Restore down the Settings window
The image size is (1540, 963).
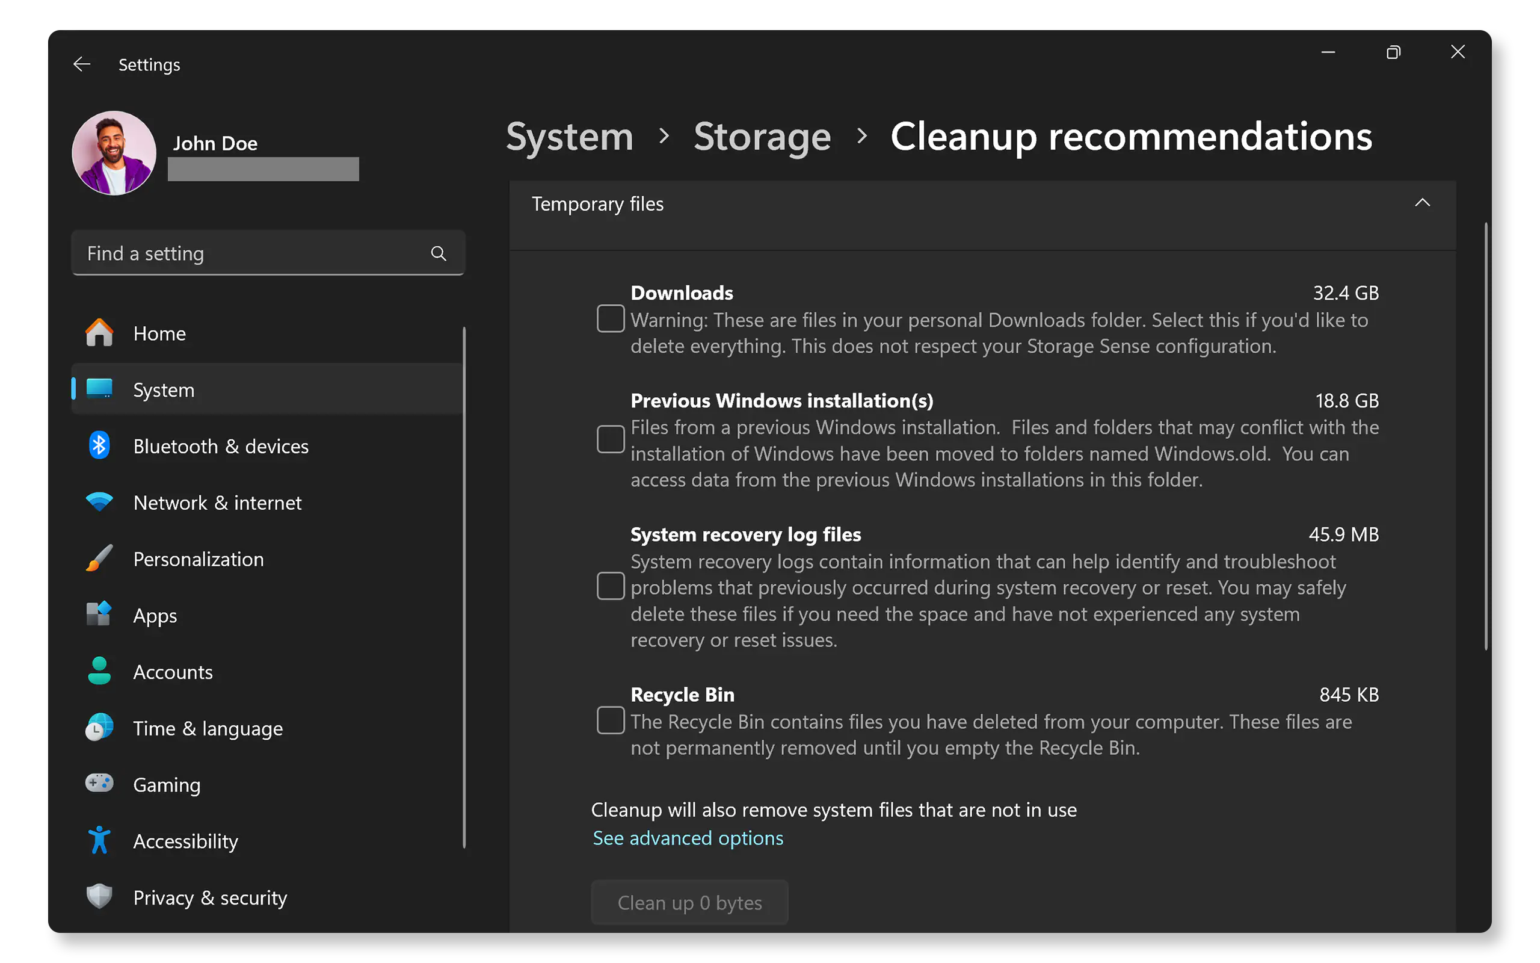(x=1393, y=52)
